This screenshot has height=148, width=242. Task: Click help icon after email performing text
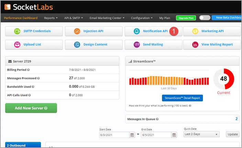pyautogui.click(x=190, y=106)
